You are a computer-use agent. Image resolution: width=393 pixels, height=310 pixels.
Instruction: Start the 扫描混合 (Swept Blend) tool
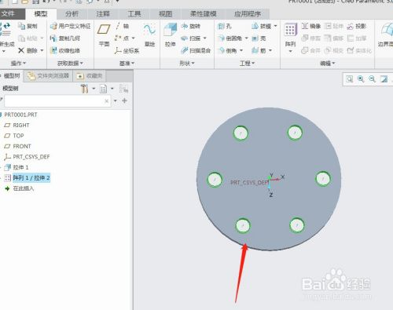pyautogui.click(x=196, y=50)
